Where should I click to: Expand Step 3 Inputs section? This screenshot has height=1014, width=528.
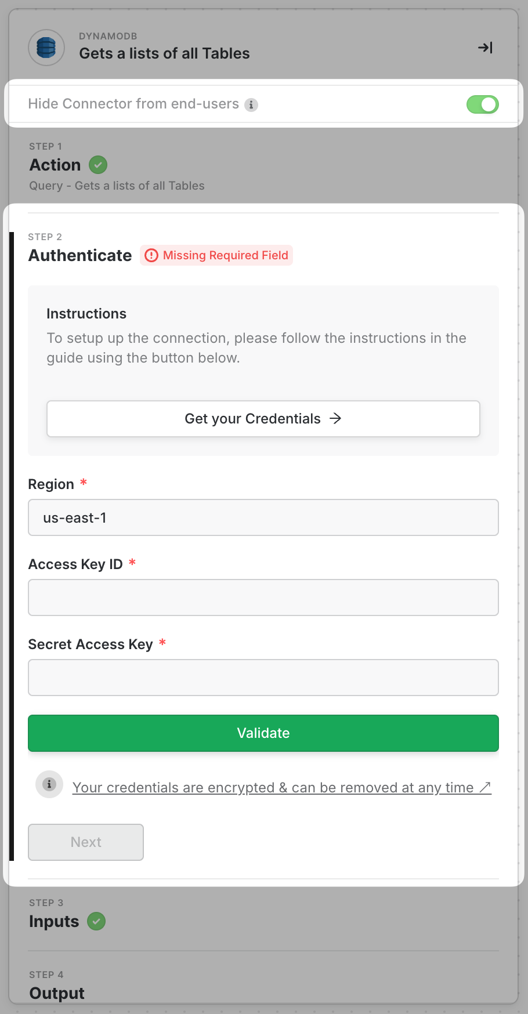54,921
